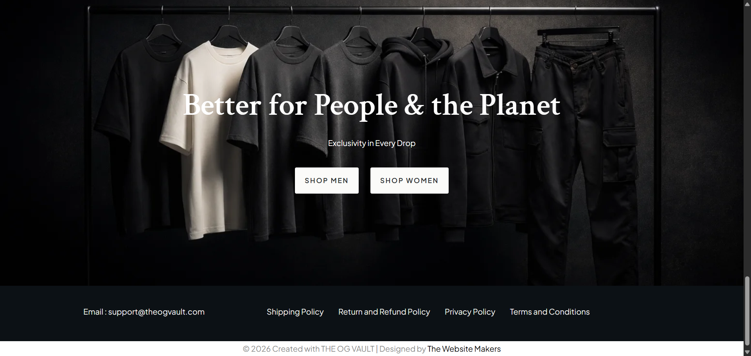Image resolution: width=751 pixels, height=356 pixels.
Task: Visit The Website Makers link
Action: (464, 349)
